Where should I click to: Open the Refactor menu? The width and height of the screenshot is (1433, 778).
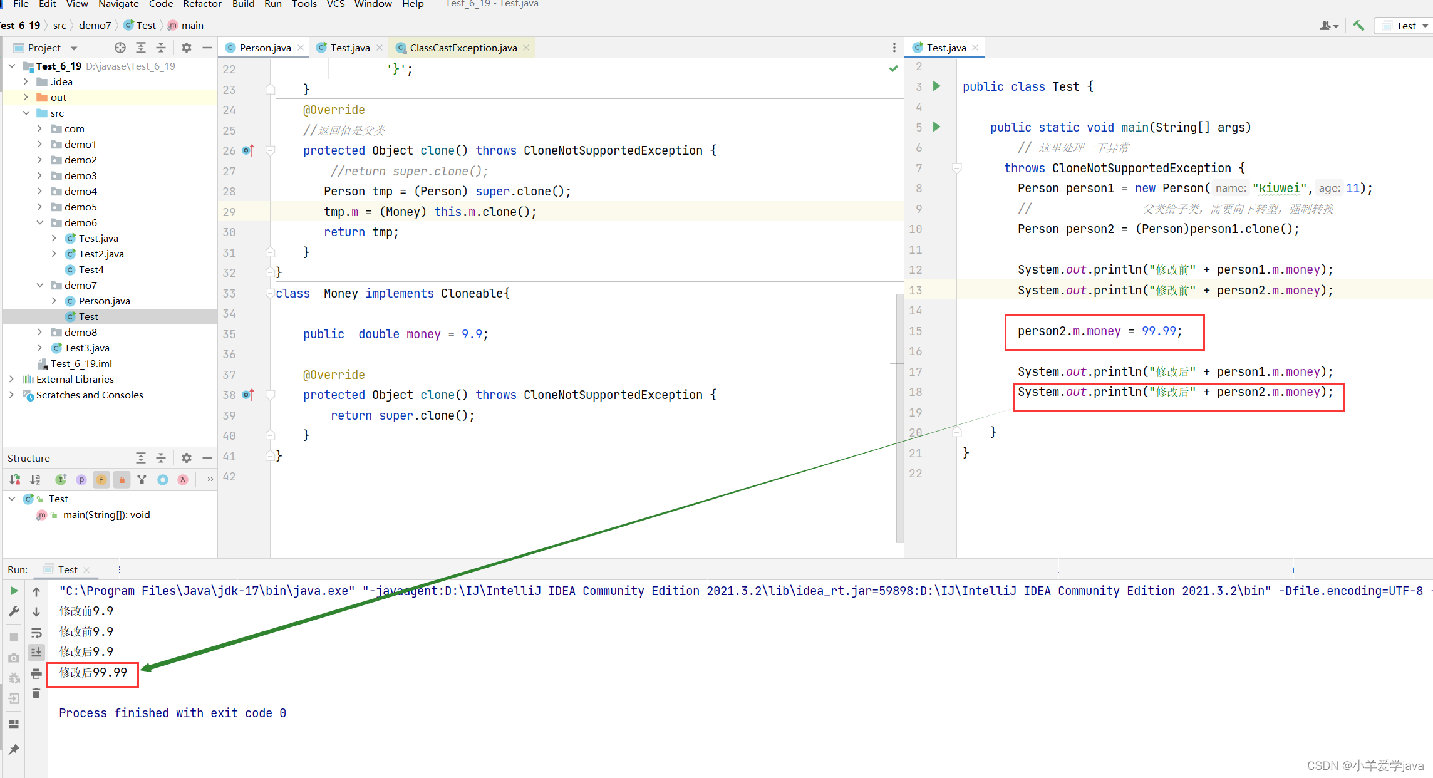[x=202, y=4]
